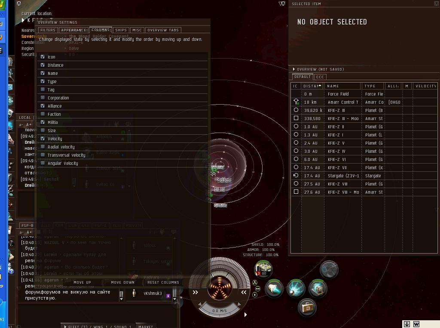440x328 pixels.
Task: Sort overview by Name column header
Action: tap(342, 86)
